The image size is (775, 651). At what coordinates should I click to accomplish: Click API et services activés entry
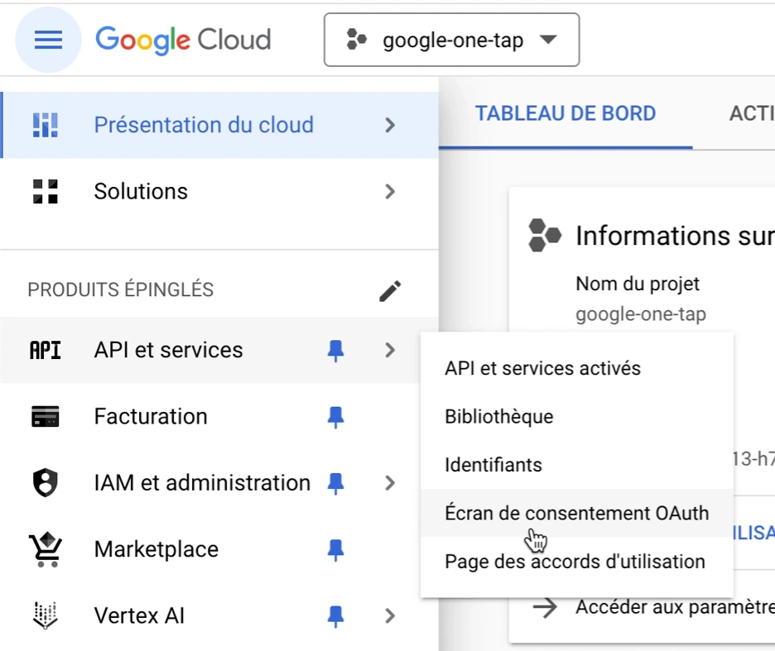[542, 368]
